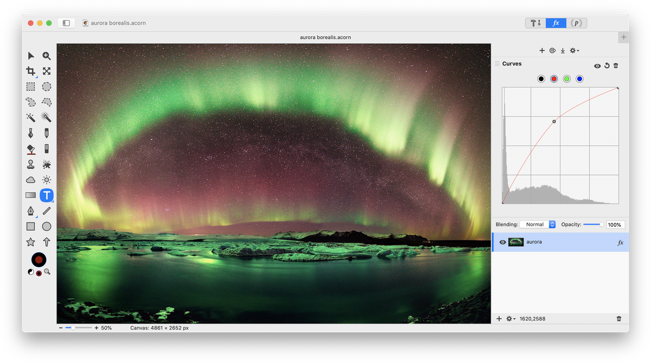Open the filter gear dropdown menu

click(574, 50)
